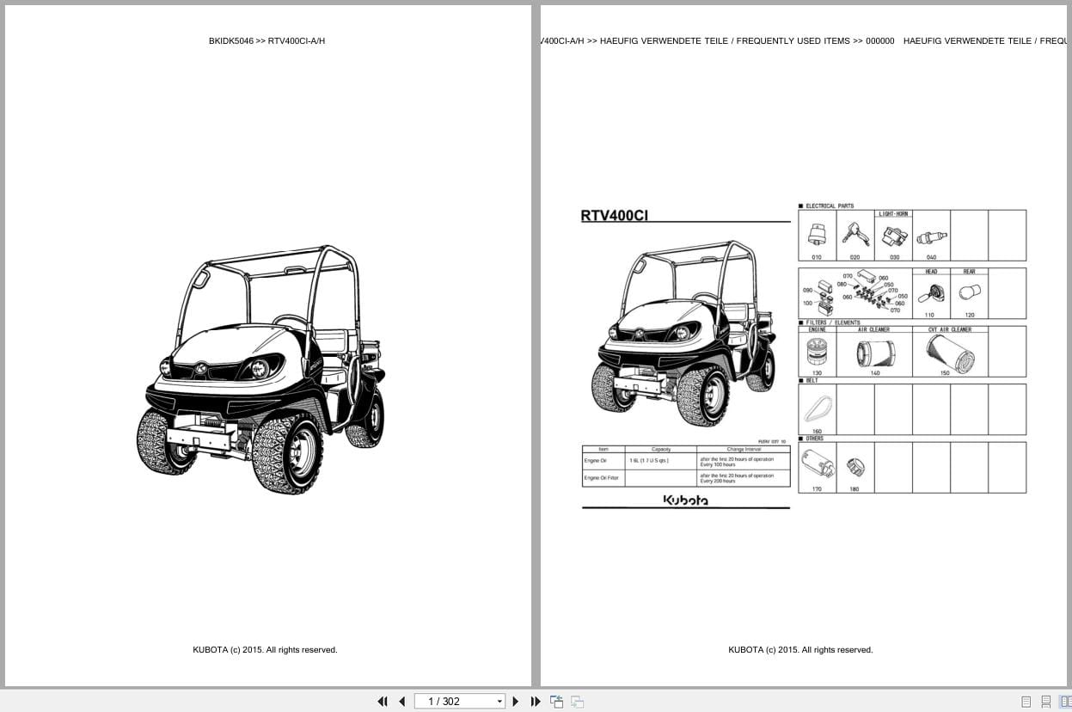Viewport: 1072px width, 712px height.
Task: Open the page number dropdown list
Action: pyautogui.click(x=499, y=701)
